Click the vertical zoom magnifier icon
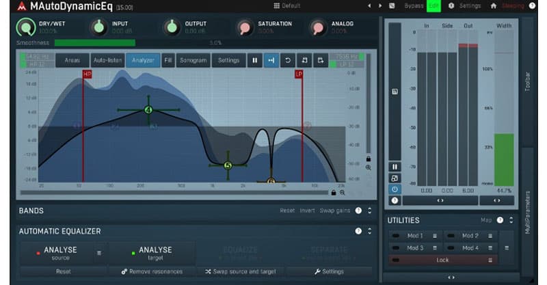The width and height of the screenshot is (547, 285). point(369,167)
